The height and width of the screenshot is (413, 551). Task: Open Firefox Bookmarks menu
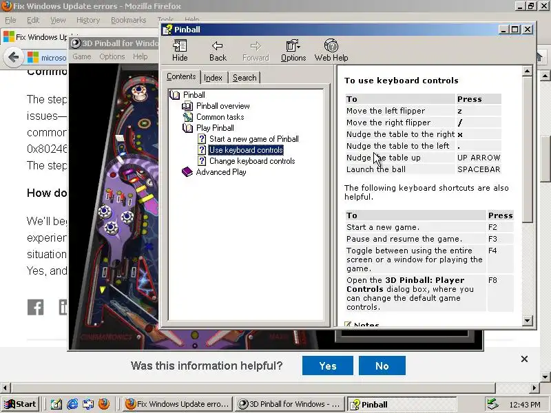pos(128,21)
